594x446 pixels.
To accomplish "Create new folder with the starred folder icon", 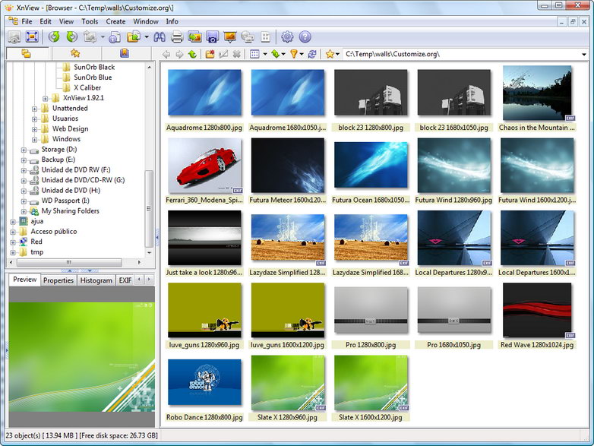I will pos(210,54).
